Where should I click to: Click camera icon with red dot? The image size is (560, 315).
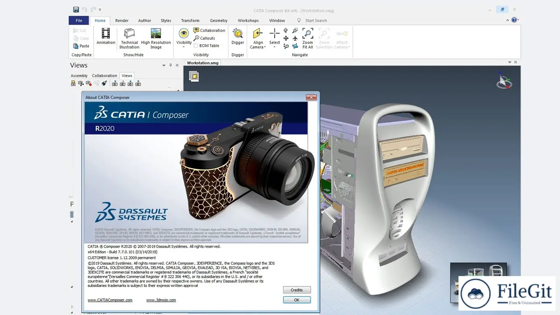(x=88, y=83)
